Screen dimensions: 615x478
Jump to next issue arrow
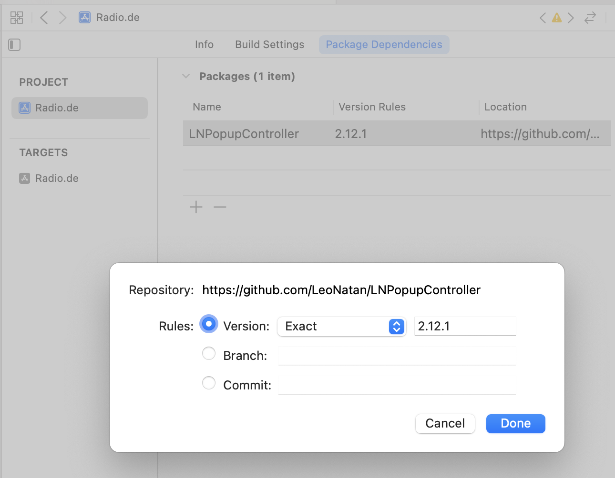tap(571, 18)
